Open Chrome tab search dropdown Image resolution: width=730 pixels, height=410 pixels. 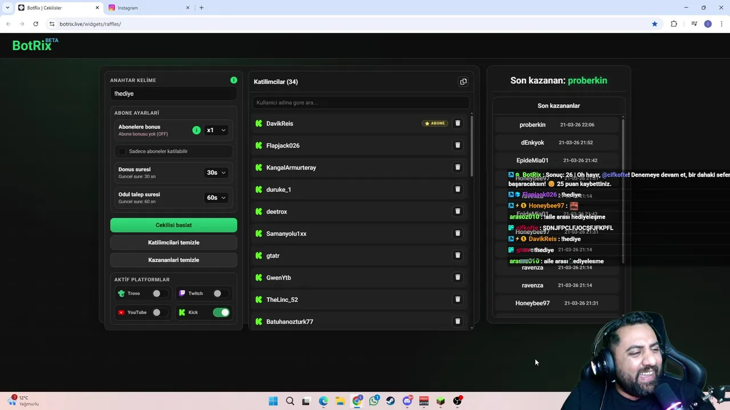[7, 7]
